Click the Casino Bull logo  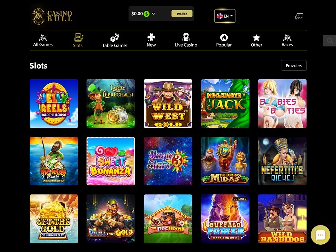point(52,16)
